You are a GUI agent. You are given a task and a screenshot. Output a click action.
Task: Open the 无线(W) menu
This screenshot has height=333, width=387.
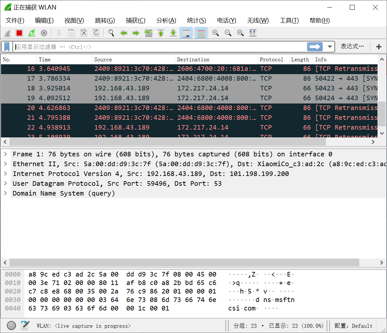[x=258, y=20]
